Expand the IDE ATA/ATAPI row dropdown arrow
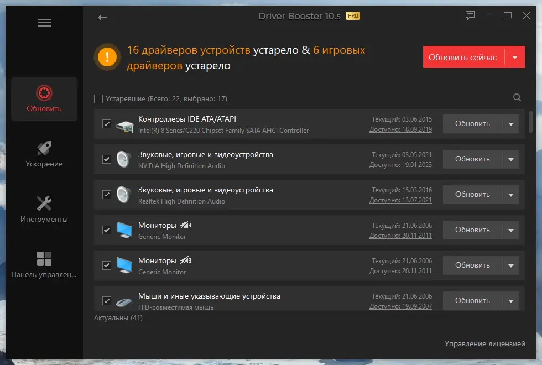This screenshot has width=542, height=365. click(x=511, y=124)
